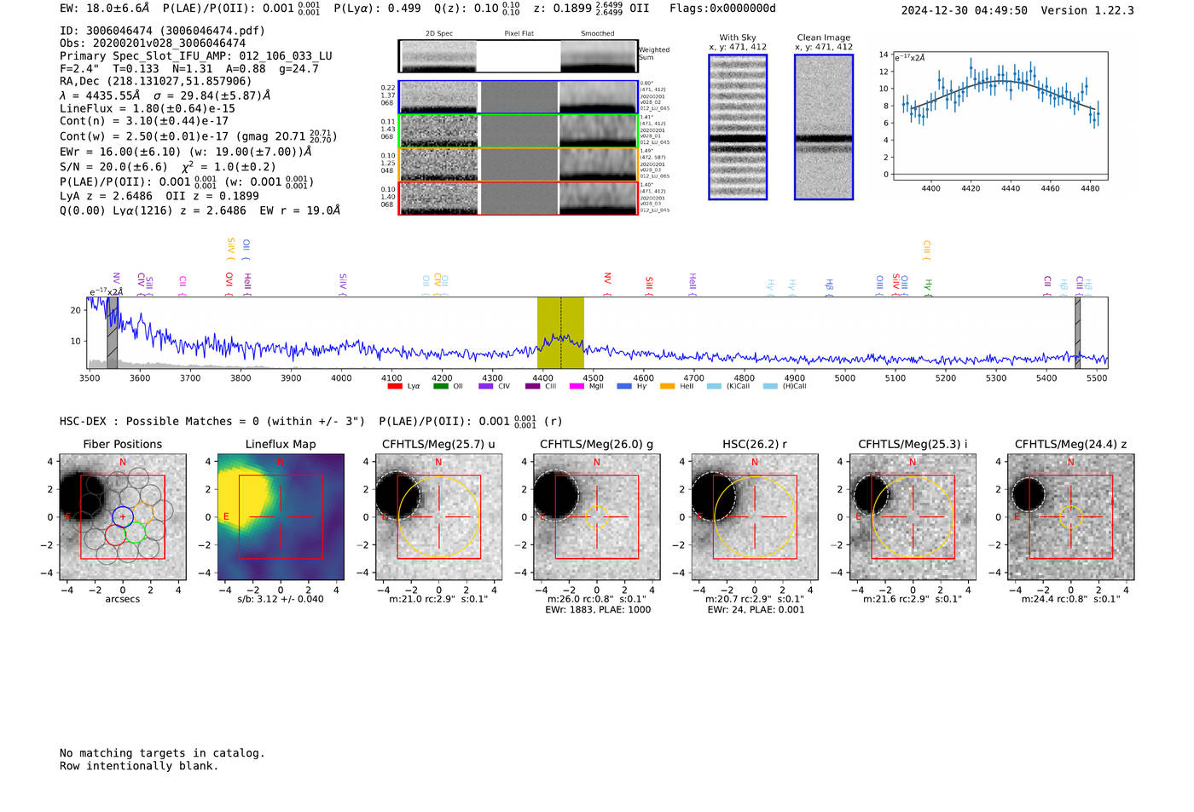Select the green-bordered 2D spectrum row
The width and height of the screenshot is (1194, 812).
(x=518, y=131)
